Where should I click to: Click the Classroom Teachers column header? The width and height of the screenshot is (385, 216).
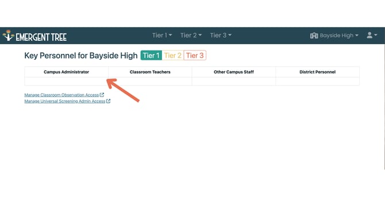click(150, 72)
